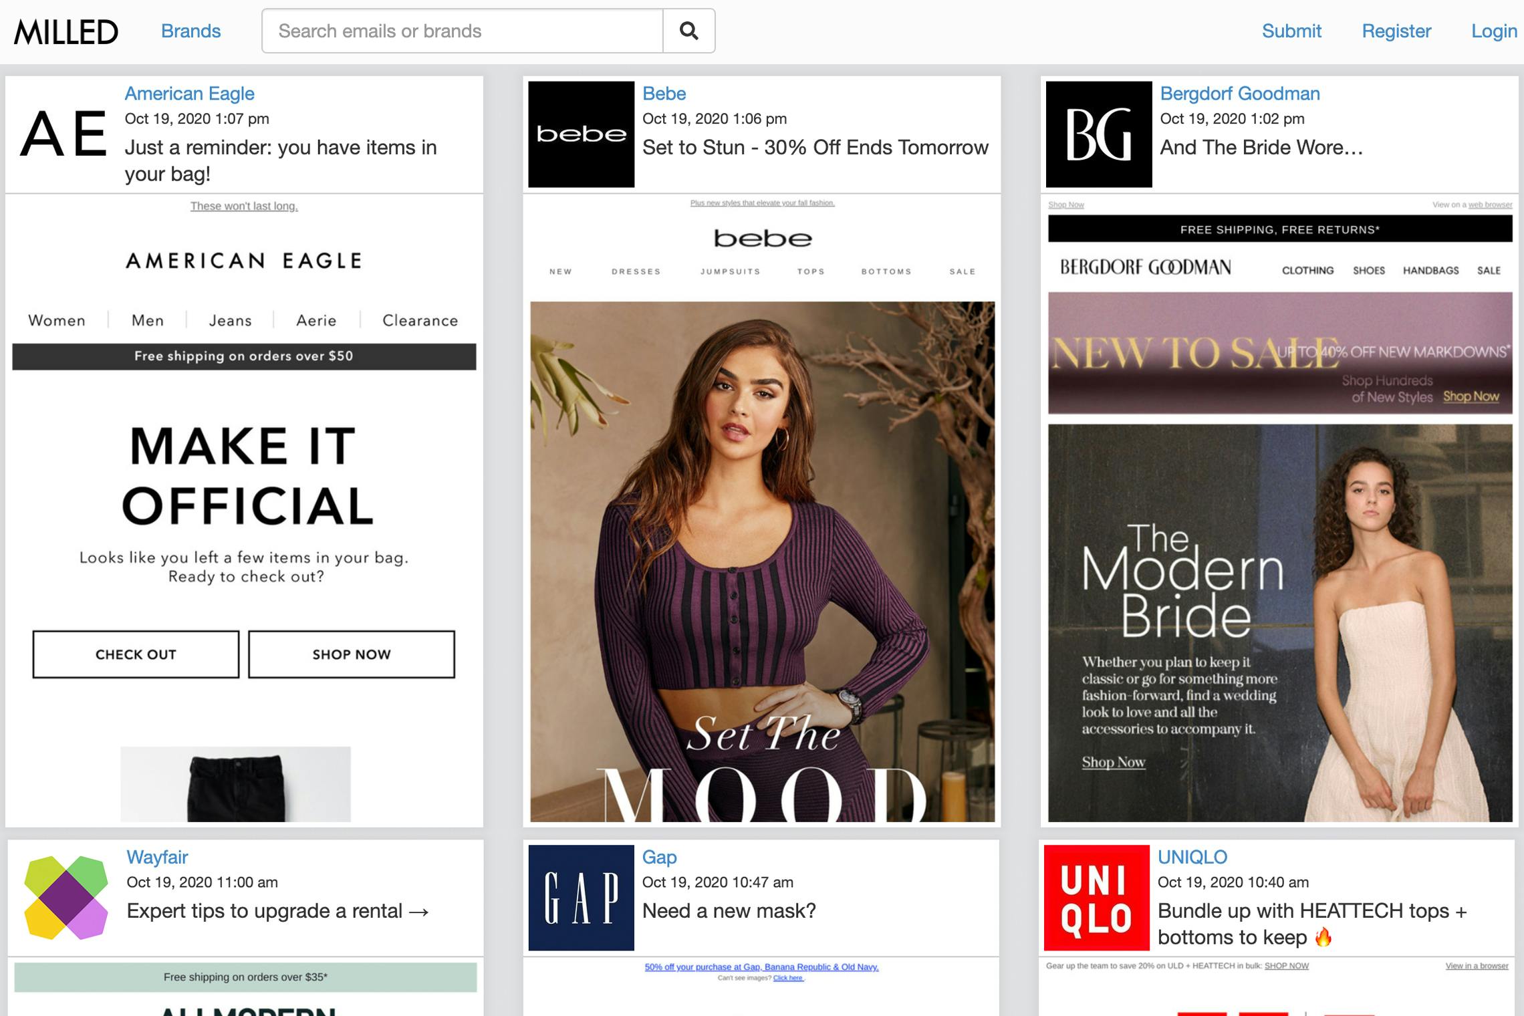The image size is (1524, 1016).
Task: Focus the search emails or brands field
Action: click(x=462, y=31)
